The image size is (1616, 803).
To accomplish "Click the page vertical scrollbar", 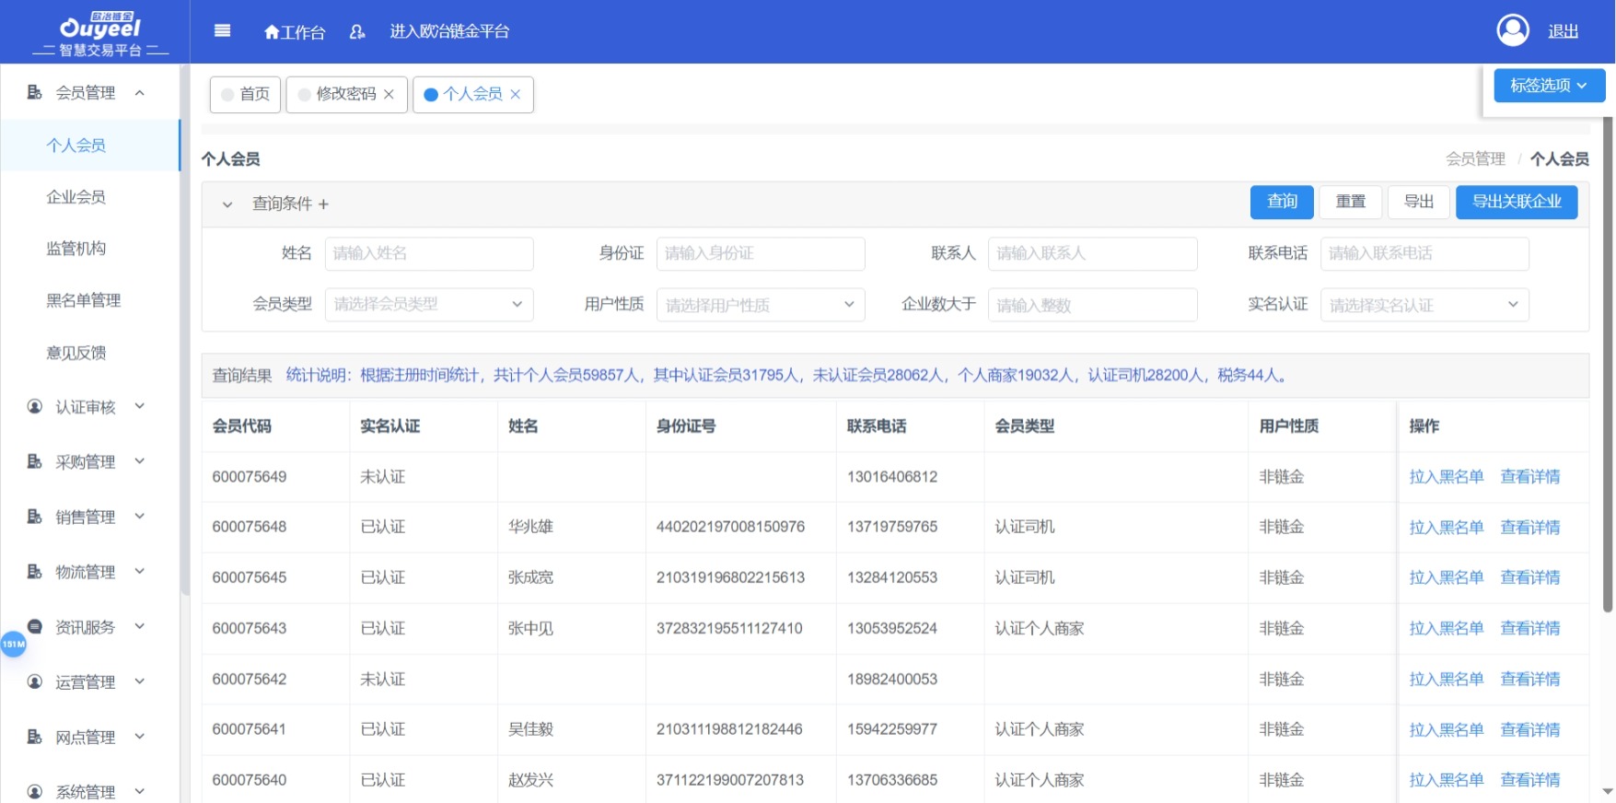I will coord(1608,364).
